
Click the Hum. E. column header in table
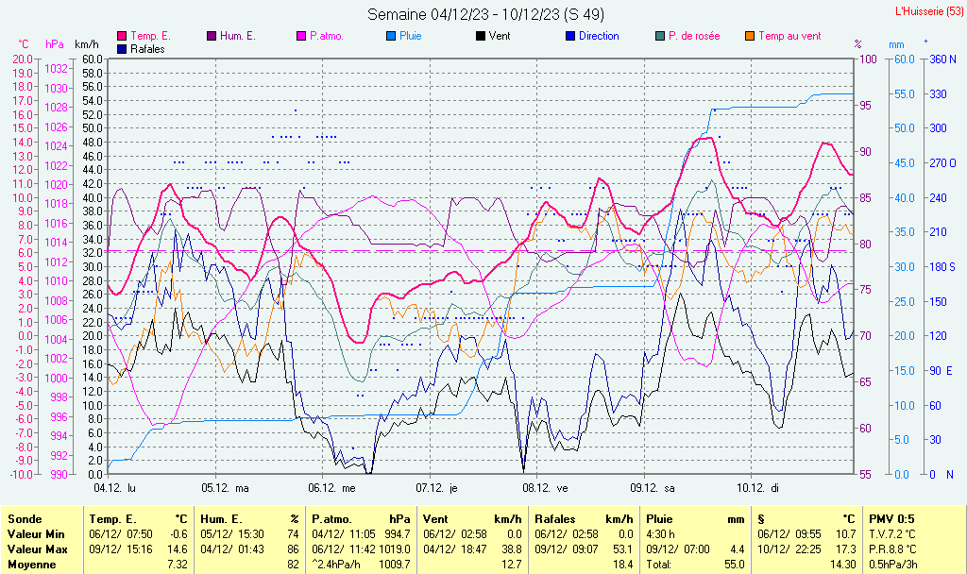221,519
